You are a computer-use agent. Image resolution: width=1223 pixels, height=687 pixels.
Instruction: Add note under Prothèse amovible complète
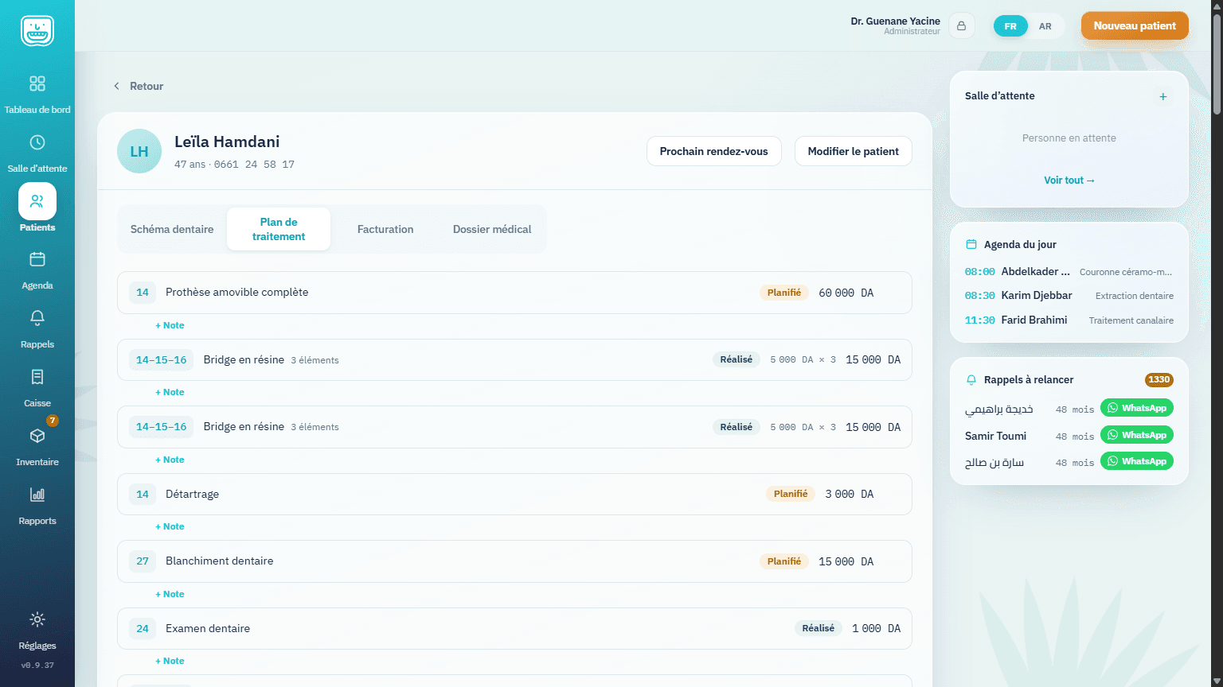tap(170, 325)
